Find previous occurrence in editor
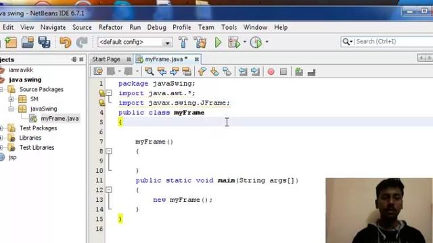Image resolution: width=433 pixels, height=243 pixels. 162,72
